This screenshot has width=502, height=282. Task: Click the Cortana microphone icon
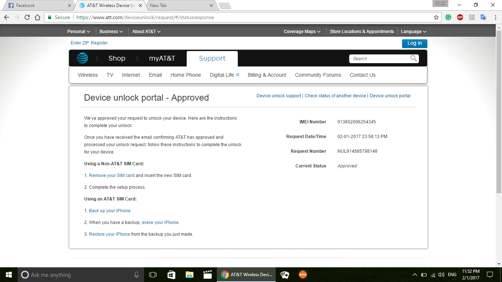pos(136,275)
